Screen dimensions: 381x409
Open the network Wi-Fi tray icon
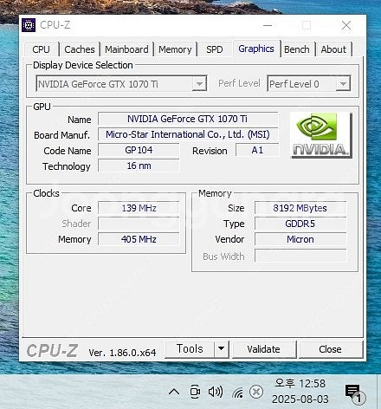(237, 393)
